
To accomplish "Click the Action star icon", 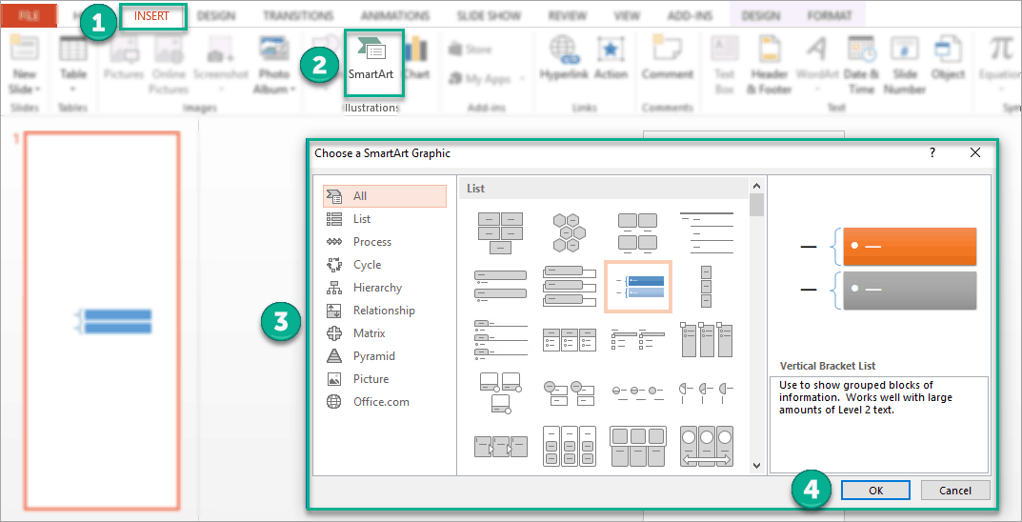I will 611,50.
